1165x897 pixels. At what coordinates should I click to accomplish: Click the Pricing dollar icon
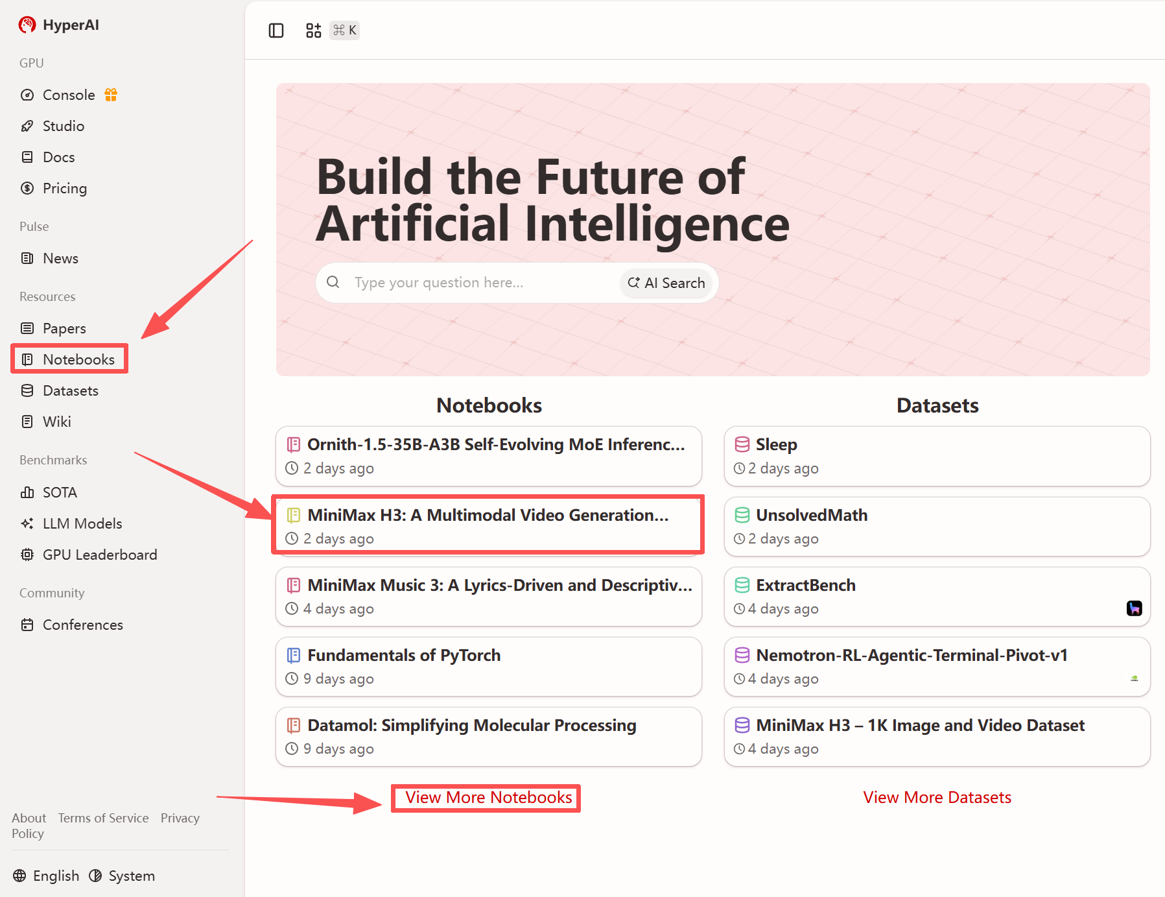(x=27, y=189)
